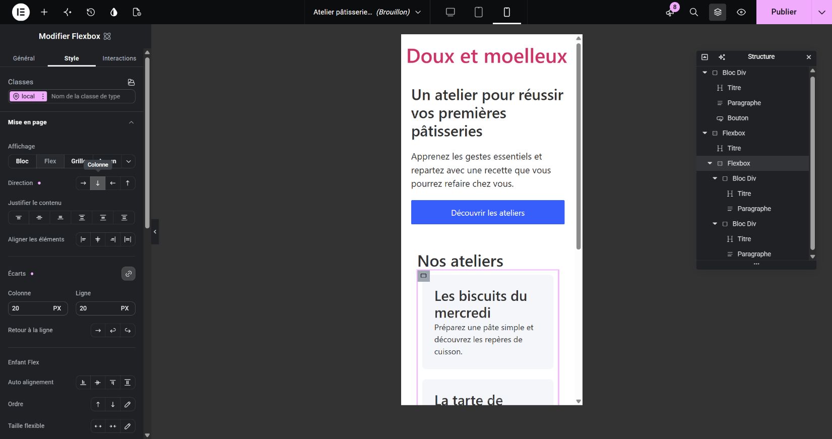Viewport: 832px width, 439px height.
Task: Click the Elementor logo menu icon
Action: click(x=21, y=12)
